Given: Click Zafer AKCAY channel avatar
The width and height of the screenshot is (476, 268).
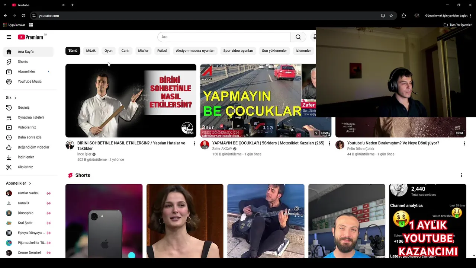Looking at the screenshot, I should click(205, 145).
